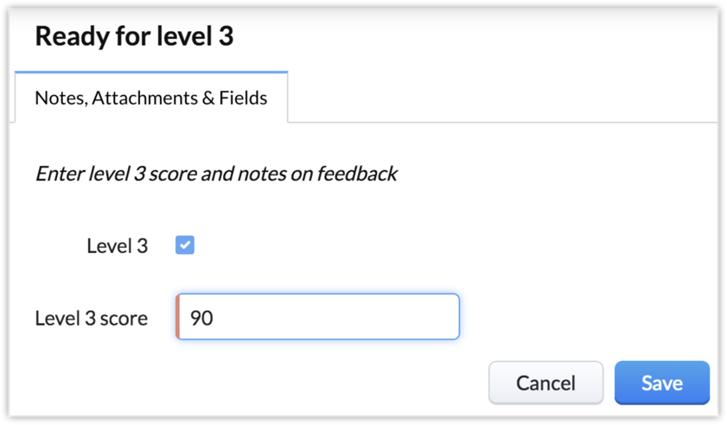This screenshot has width=727, height=425.
Task: Cancel the Ready for level 3 dialog
Action: click(545, 383)
